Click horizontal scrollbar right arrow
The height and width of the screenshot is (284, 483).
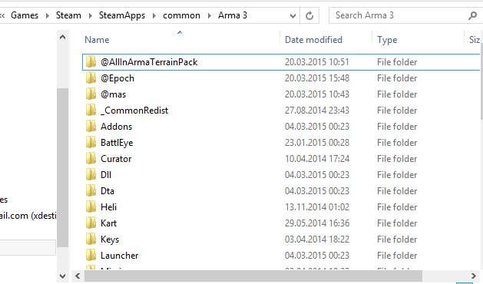pyautogui.click(x=474, y=276)
